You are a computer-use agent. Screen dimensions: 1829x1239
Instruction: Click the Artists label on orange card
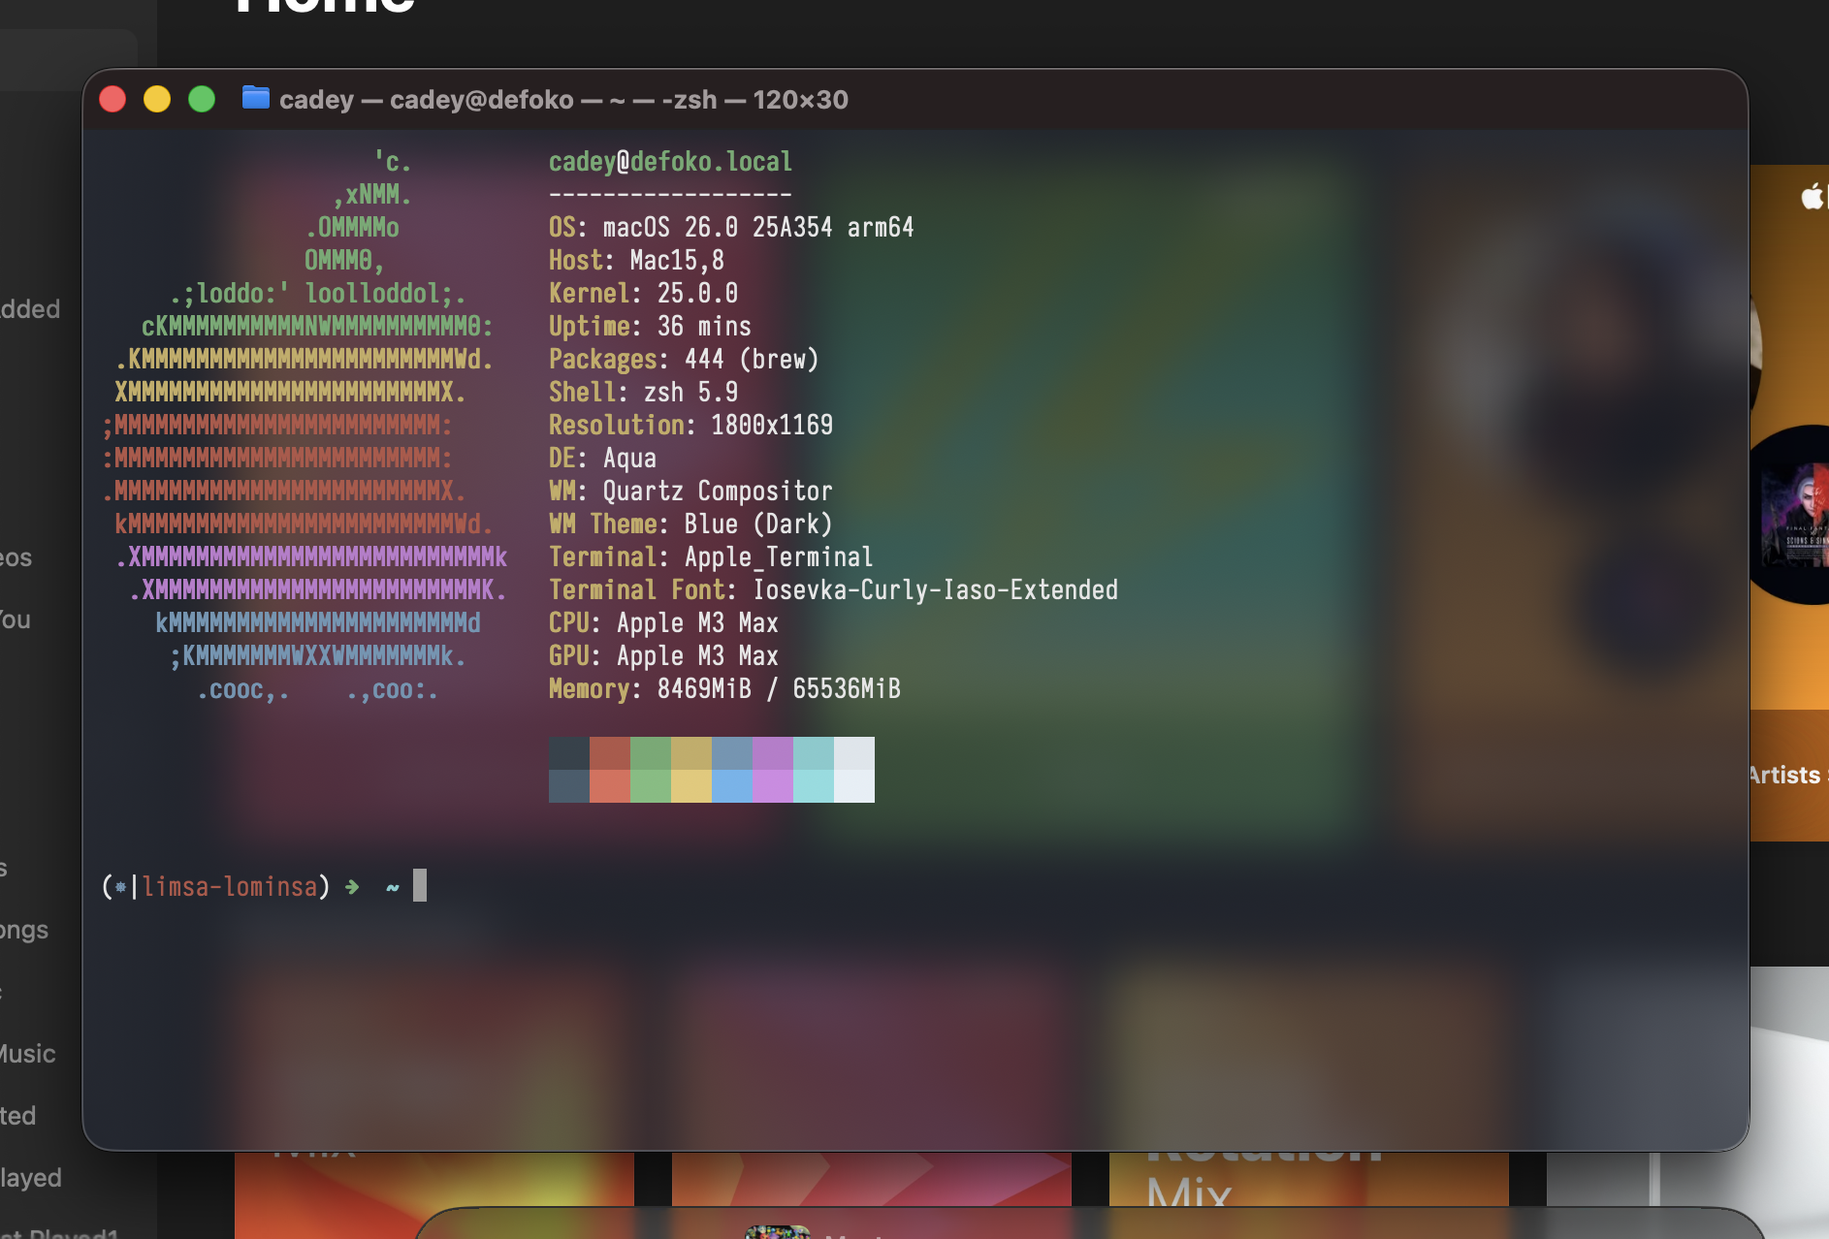tap(1785, 775)
